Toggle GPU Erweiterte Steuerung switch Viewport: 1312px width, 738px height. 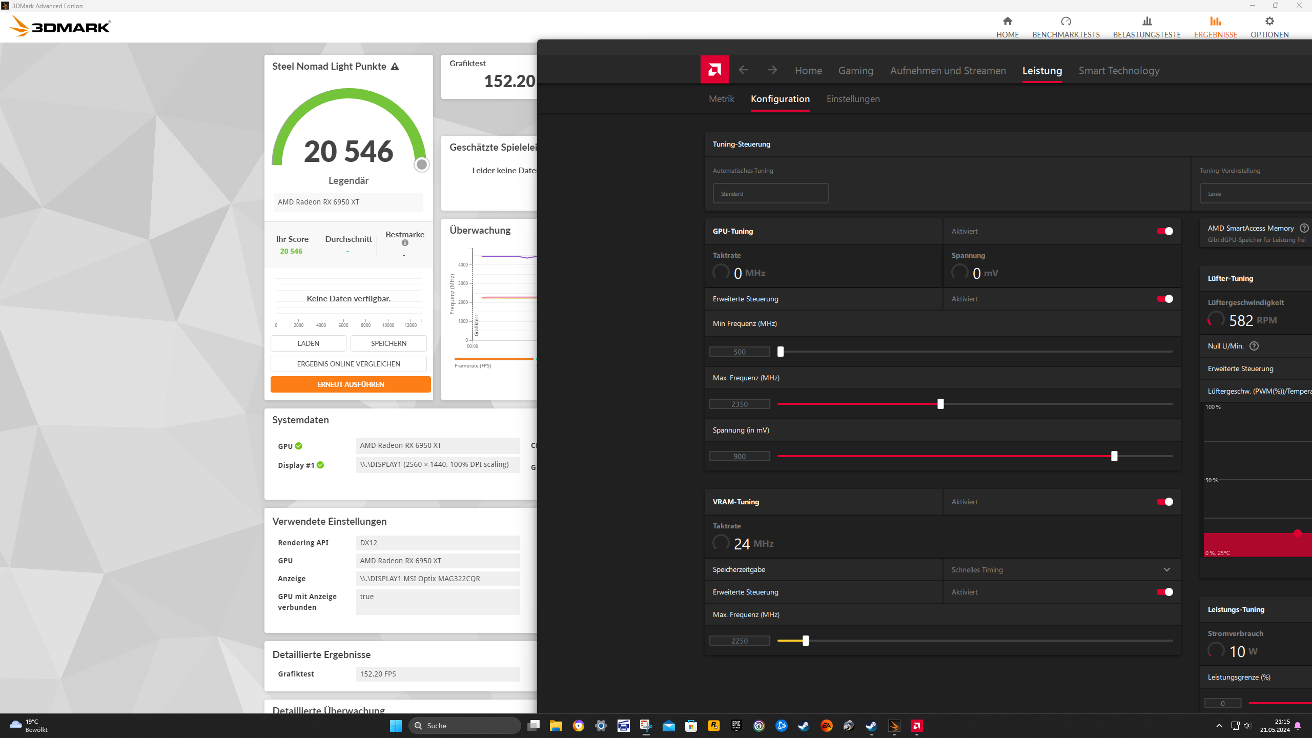[1164, 299]
